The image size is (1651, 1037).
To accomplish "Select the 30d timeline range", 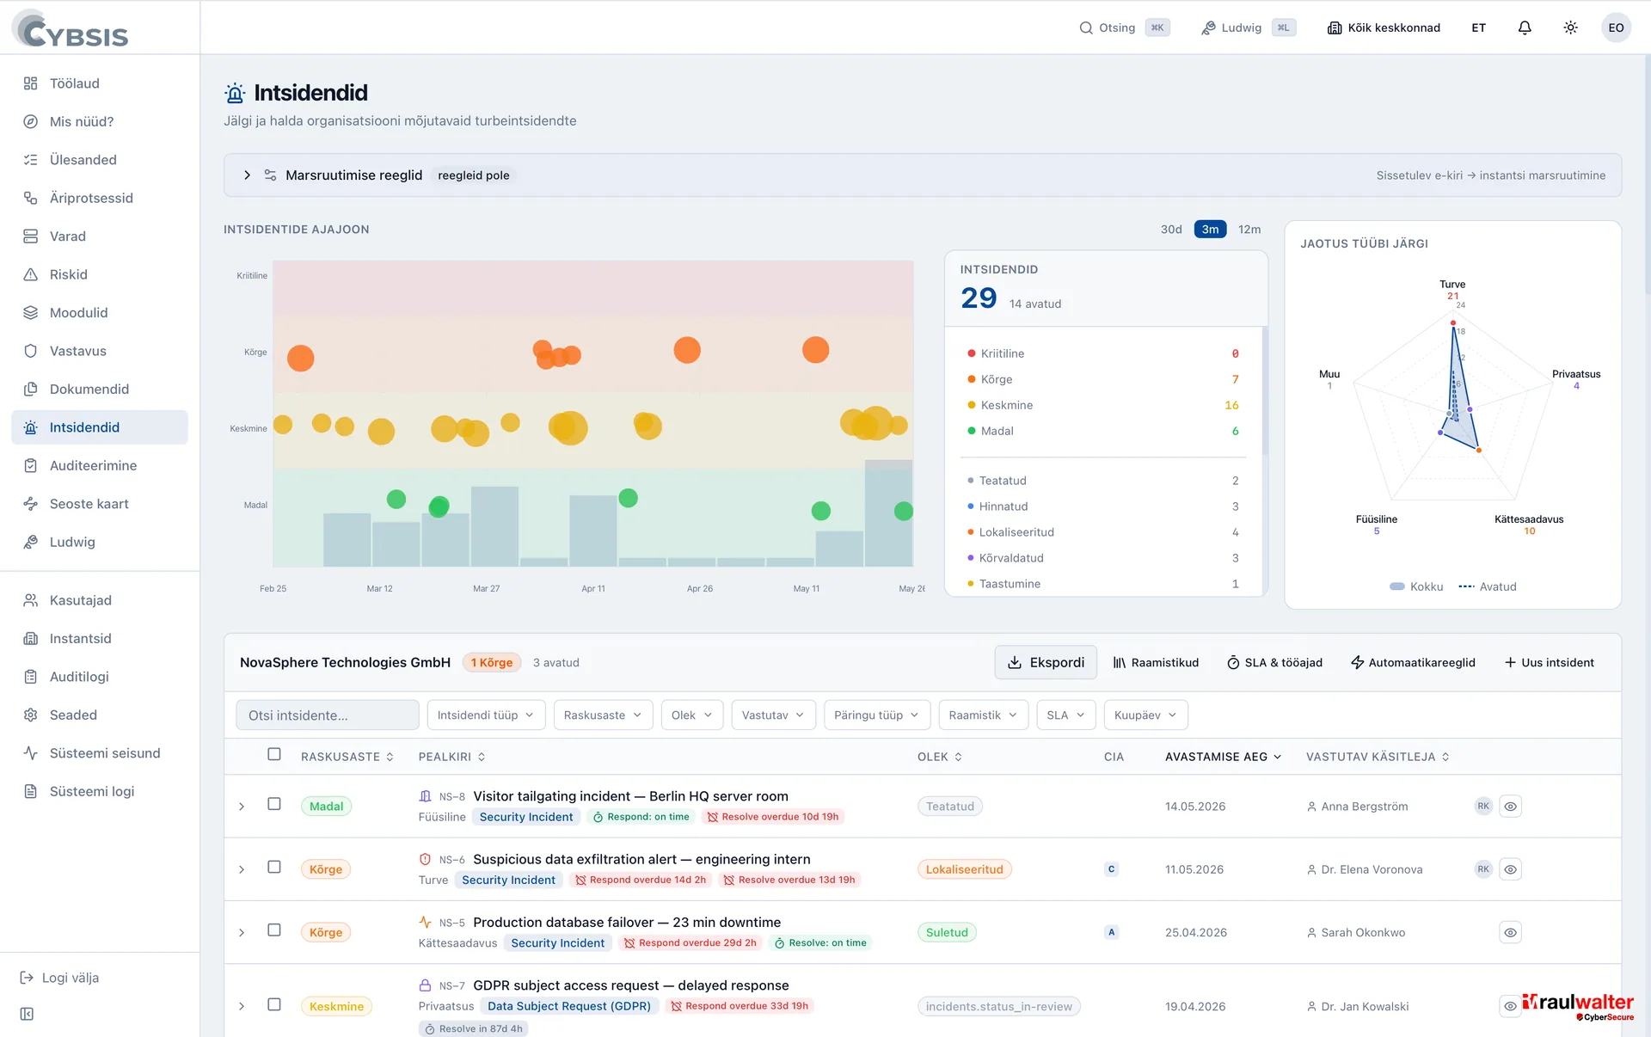I will click(x=1171, y=230).
